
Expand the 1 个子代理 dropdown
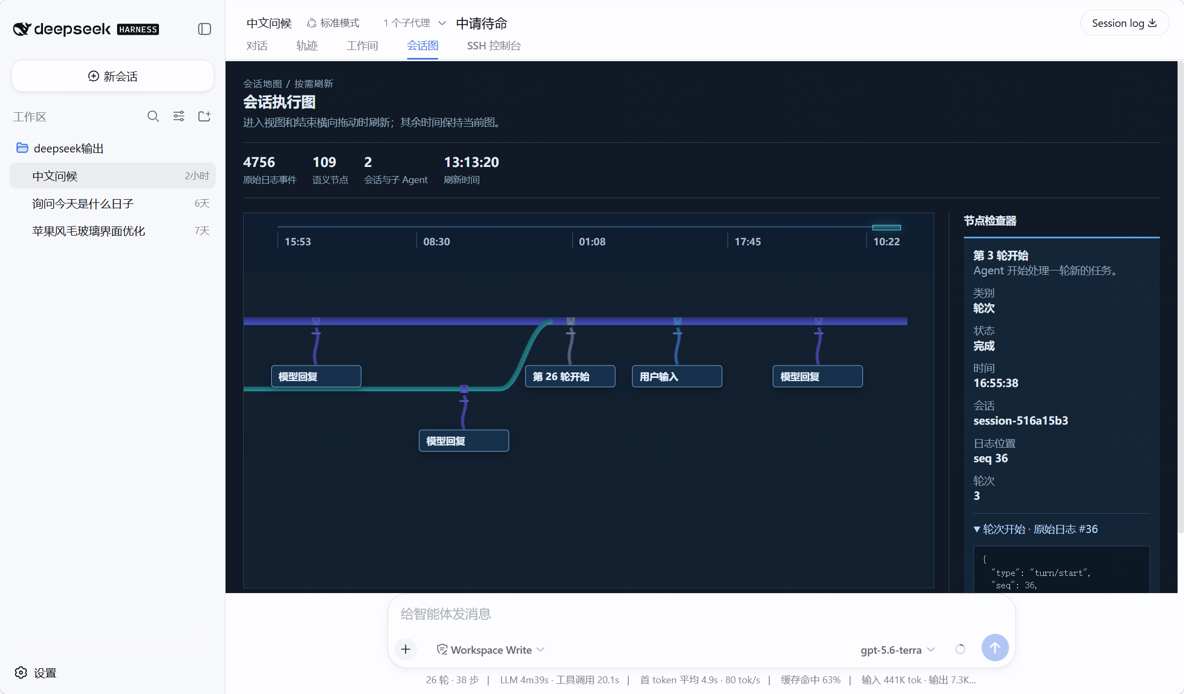pos(415,23)
